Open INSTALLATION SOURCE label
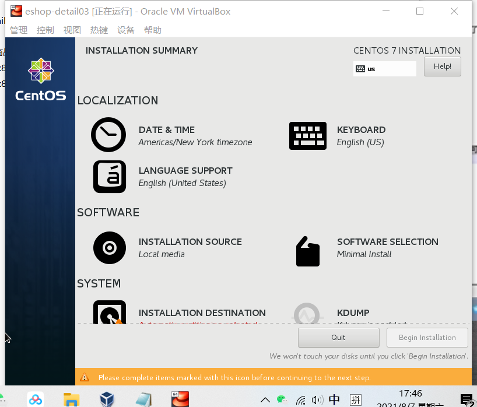477x407 pixels. [190, 242]
